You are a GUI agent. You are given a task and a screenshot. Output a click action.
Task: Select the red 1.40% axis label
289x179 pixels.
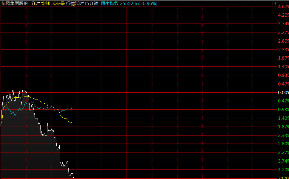[x=283, y=67]
